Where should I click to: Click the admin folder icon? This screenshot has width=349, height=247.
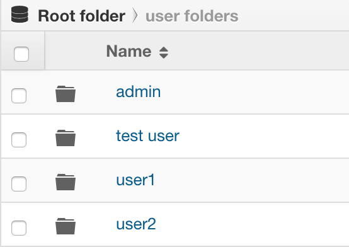coord(66,94)
